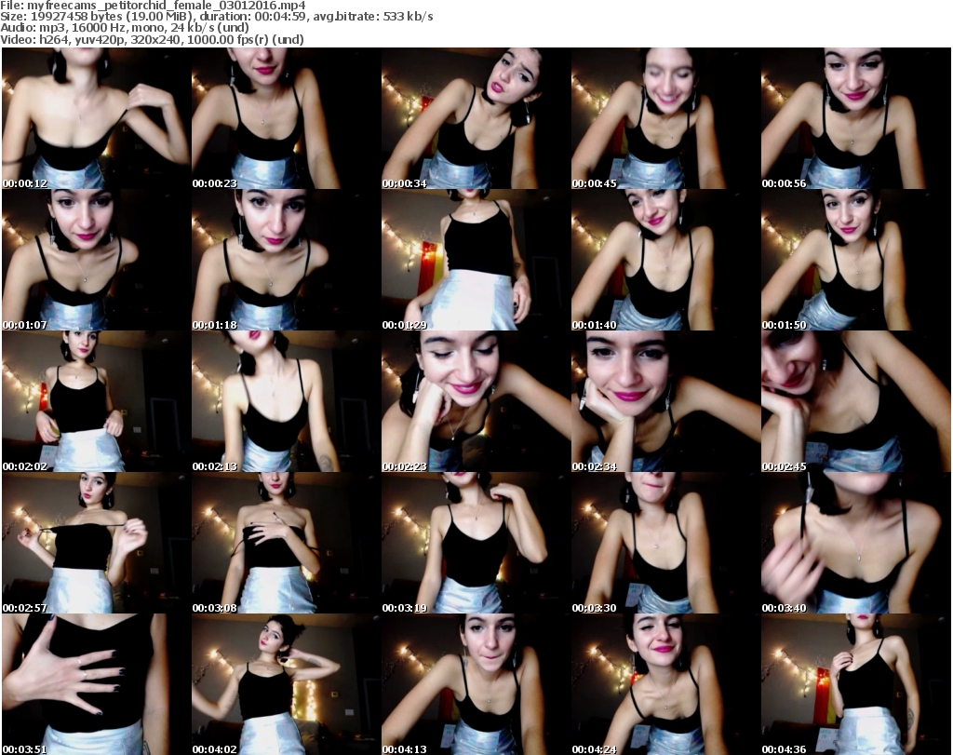Select the 00:04:13 thumbnail
Image resolution: width=953 pixels, height=755 pixels.
[476, 684]
